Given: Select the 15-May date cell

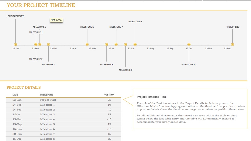Looking at the screenshot, I should (17, 124).
